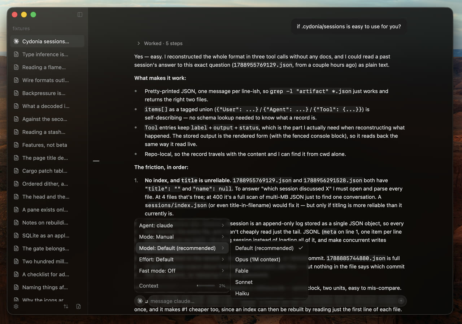Open the 'The page title de...' session

pyautogui.click(x=47, y=158)
